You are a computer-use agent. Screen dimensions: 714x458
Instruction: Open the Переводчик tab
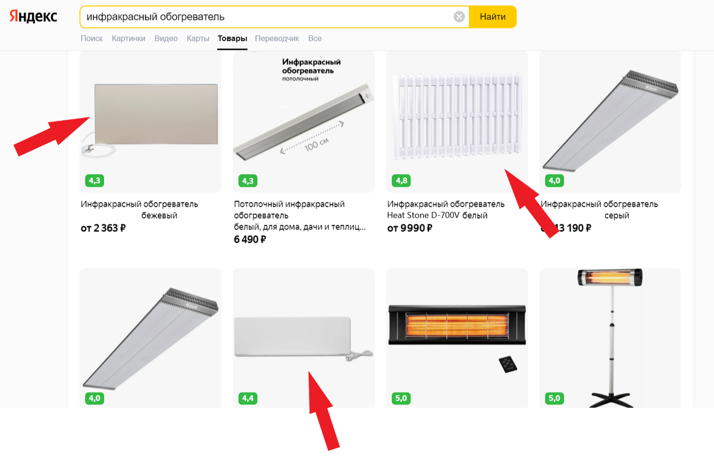pyautogui.click(x=277, y=38)
